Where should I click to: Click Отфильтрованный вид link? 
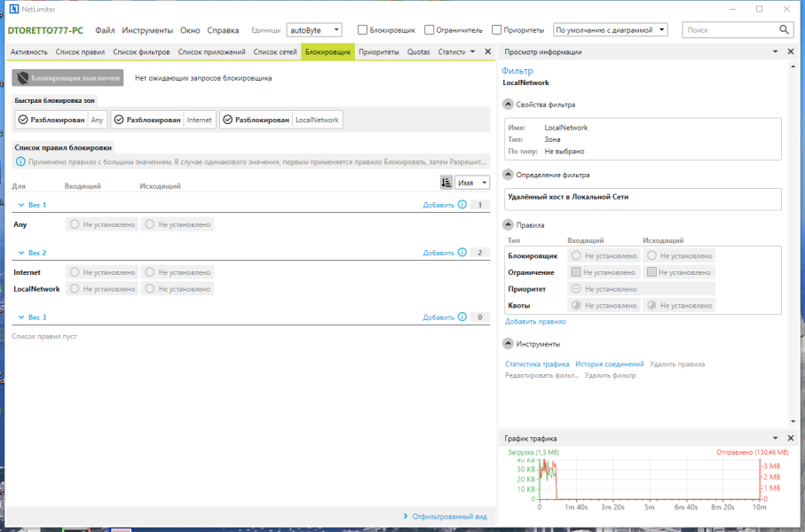[x=450, y=516]
